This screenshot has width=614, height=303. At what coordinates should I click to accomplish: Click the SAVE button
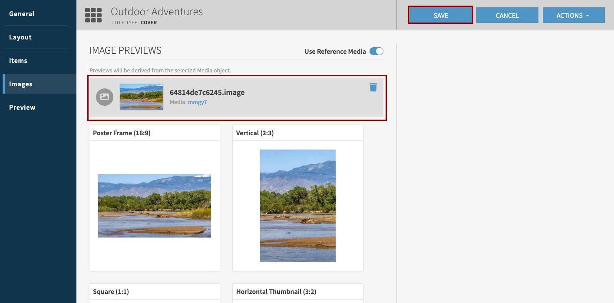[440, 15]
